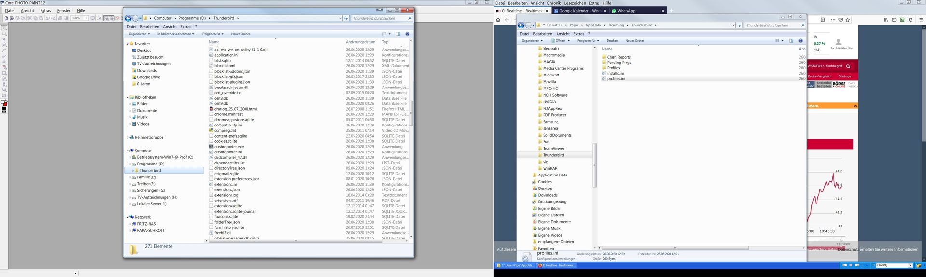Screen dimensions: 926x277
Task: Click the Open file icon in PHOTO-PAINT toolbar
Action: coord(12,18)
